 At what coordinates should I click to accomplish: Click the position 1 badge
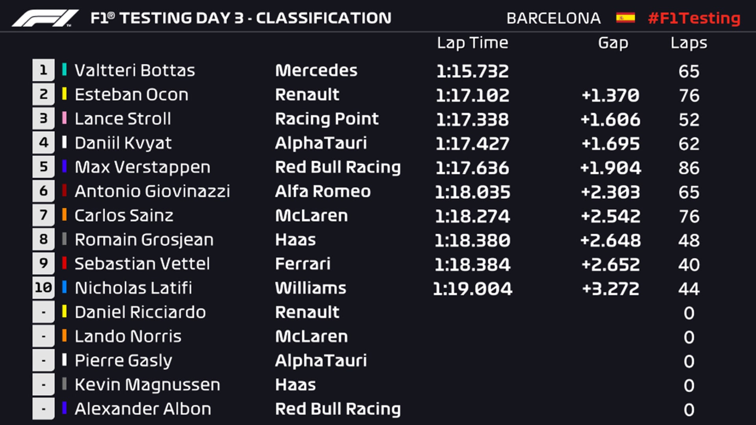click(43, 70)
